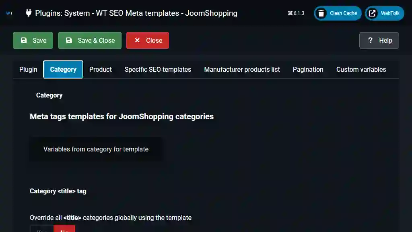The height and width of the screenshot is (232, 412).
Task: Click the X icon on the Close button
Action: coord(137,40)
